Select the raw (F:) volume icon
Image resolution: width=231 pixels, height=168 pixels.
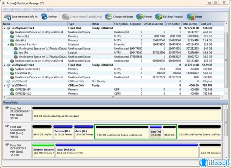coord(16,53)
